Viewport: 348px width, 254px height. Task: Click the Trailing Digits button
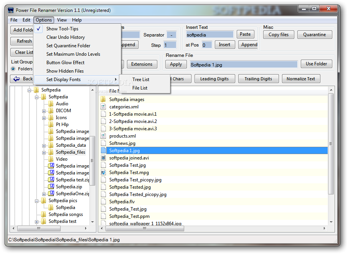[x=258, y=79]
